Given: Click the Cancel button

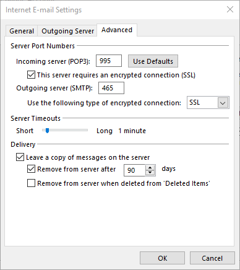Looking at the screenshot, I should click(x=212, y=258).
